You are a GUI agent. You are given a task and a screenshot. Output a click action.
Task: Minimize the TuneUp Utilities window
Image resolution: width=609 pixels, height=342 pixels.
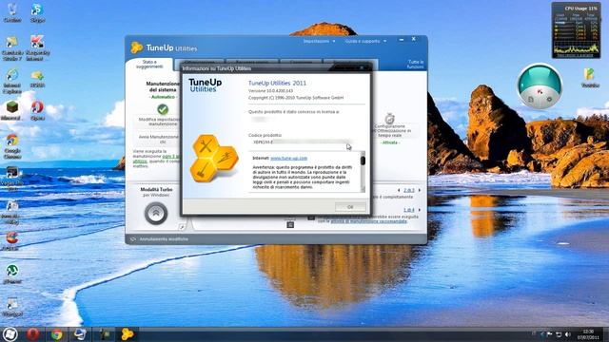click(402, 39)
